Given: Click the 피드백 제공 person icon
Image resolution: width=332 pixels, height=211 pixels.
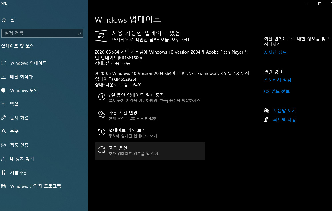Looking at the screenshot, I should click(x=266, y=120).
